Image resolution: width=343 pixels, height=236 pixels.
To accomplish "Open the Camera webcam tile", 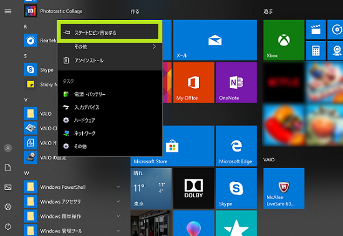I will 335,50.
